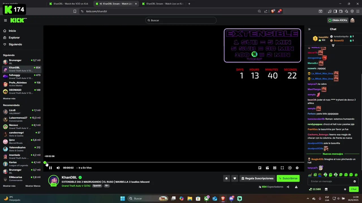Toggle browser sidebar panel icon
The width and height of the screenshot is (362, 203).
coord(335,11)
